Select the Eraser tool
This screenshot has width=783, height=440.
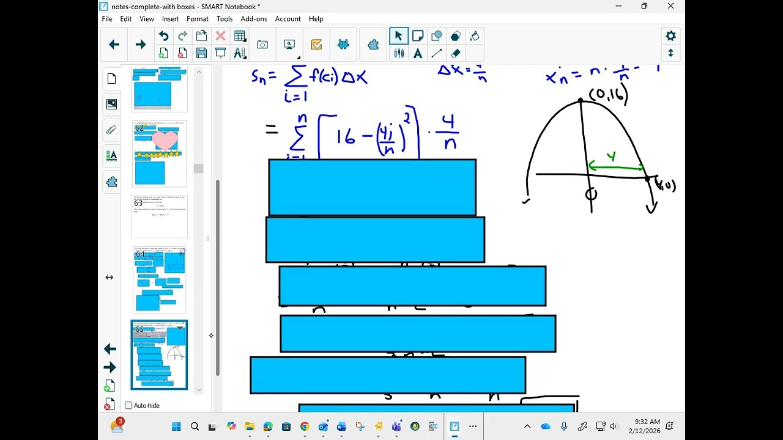[x=456, y=53]
